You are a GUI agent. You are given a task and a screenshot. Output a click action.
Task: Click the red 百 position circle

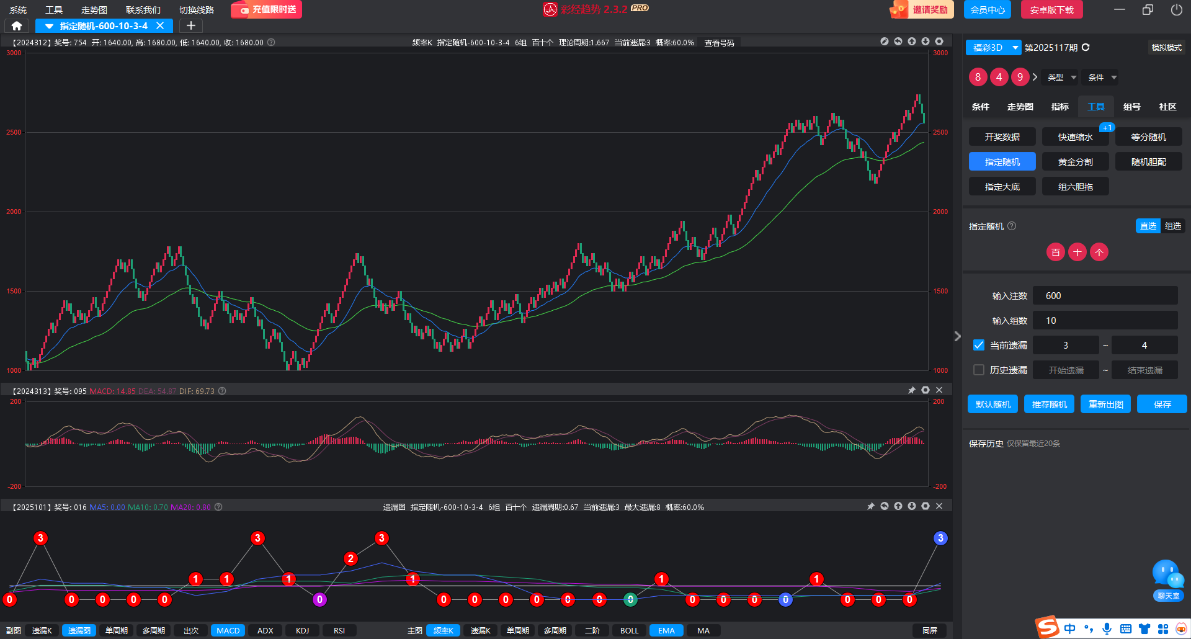tap(1055, 252)
